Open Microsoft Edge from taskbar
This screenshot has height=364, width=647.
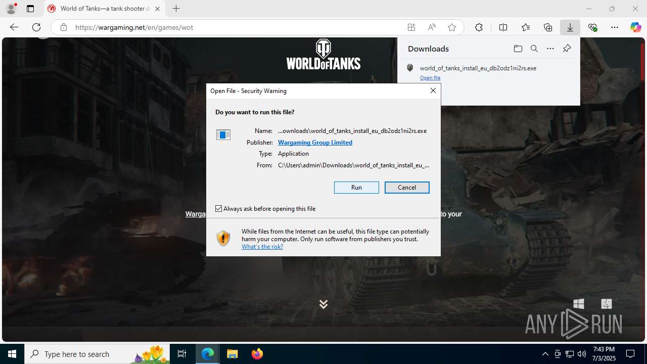pyautogui.click(x=208, y=354)
